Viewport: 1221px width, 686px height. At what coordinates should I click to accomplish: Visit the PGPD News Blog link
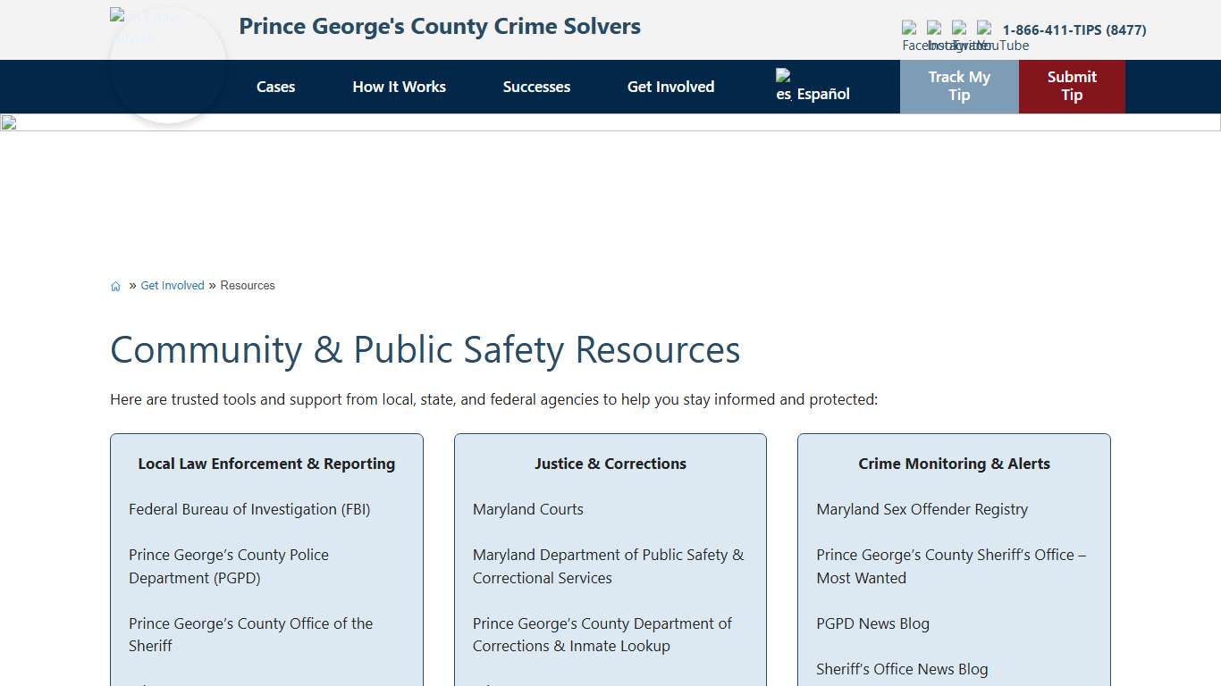(872, 623)
